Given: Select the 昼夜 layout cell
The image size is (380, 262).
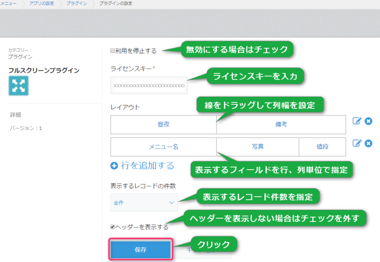Looking at the screenshot, I should tap(164, 125).
